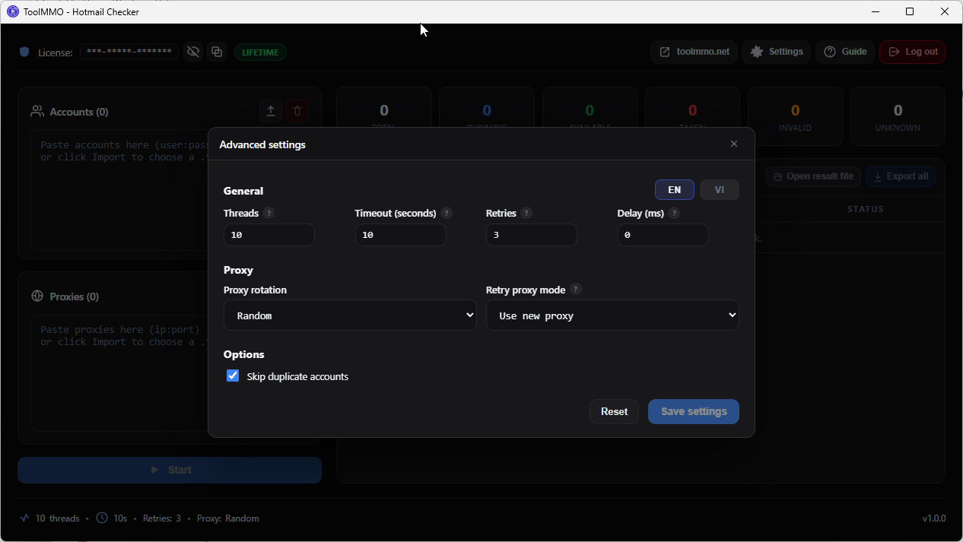Click the Timeout help question-mark icon
Viewport: 963px width, 542px height.
447,214
